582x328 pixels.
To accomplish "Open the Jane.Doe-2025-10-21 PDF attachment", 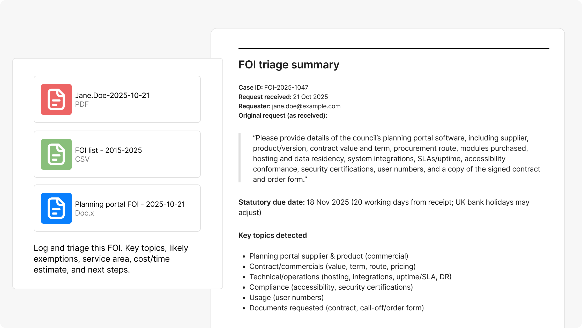I will [112, 96].
